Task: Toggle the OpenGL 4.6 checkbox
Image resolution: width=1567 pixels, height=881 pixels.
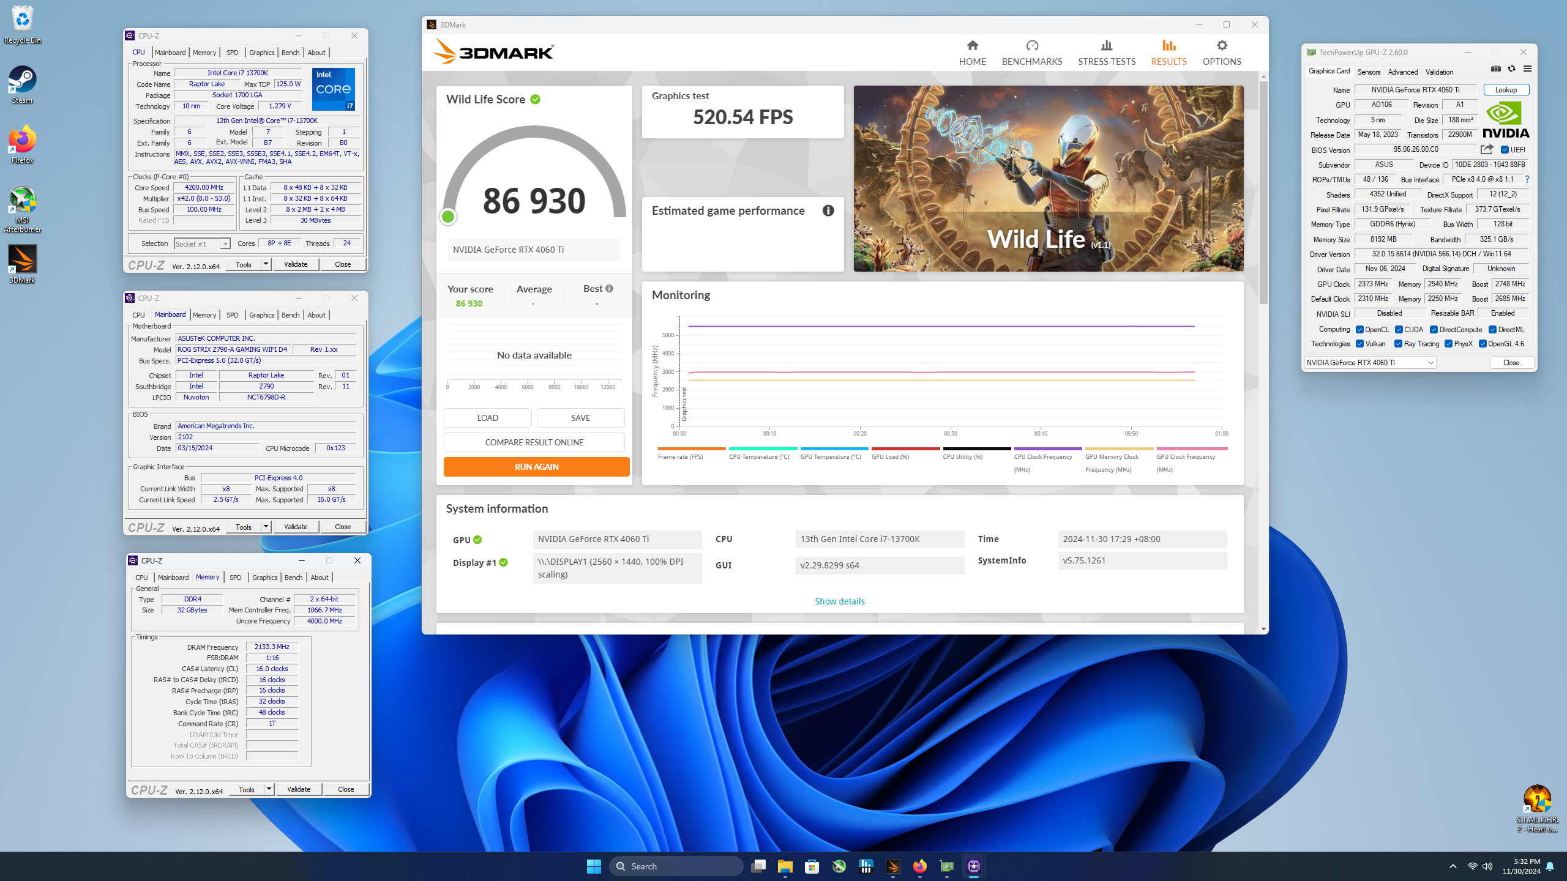Action: 1483,344
